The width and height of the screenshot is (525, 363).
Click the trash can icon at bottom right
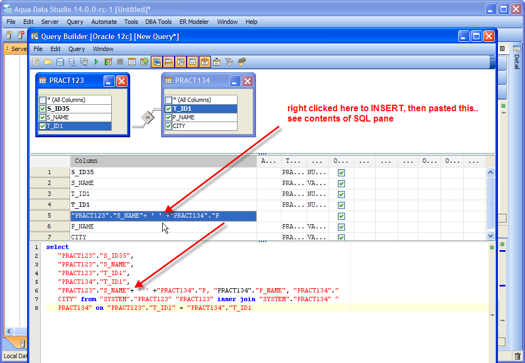coord(517,356)
